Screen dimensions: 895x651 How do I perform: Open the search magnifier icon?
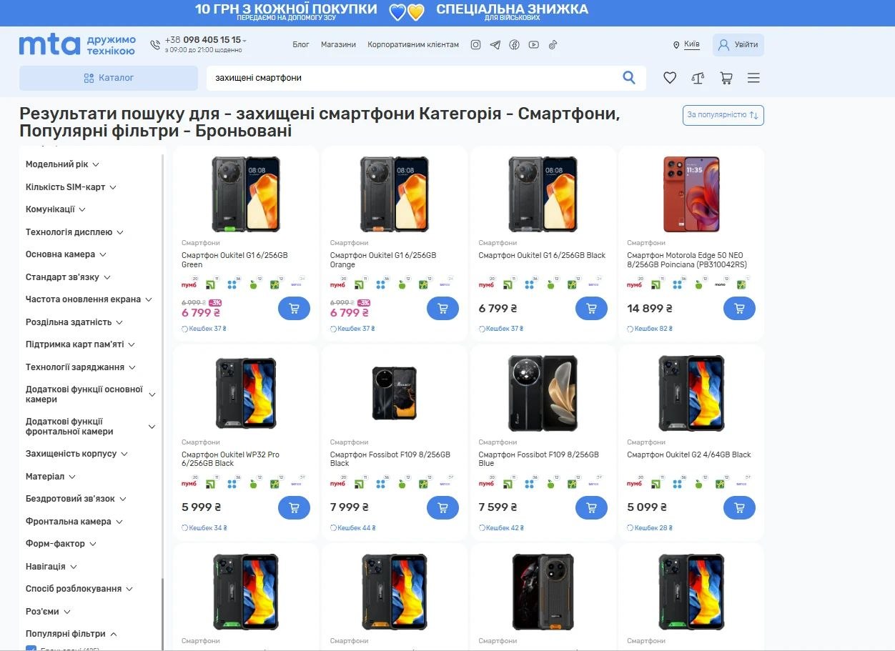point(628,77)
